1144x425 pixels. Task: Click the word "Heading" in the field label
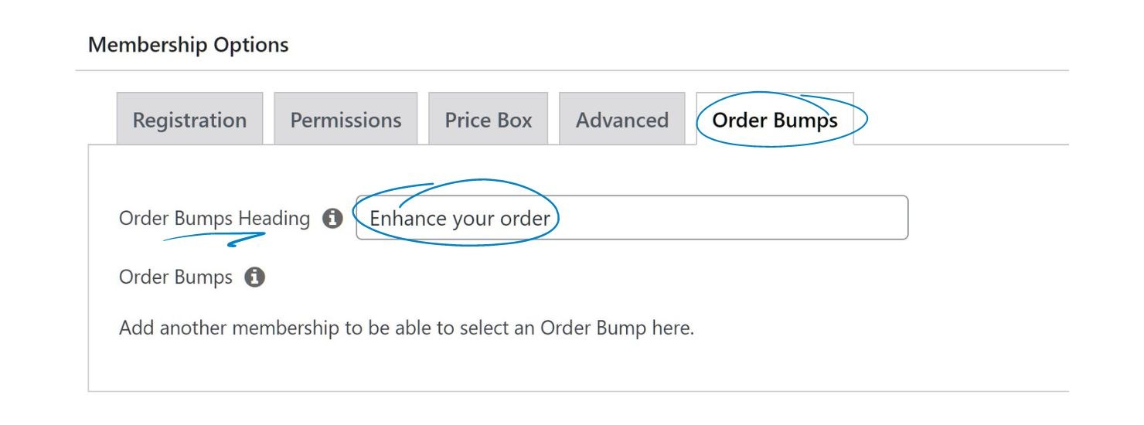pos(274,219)
